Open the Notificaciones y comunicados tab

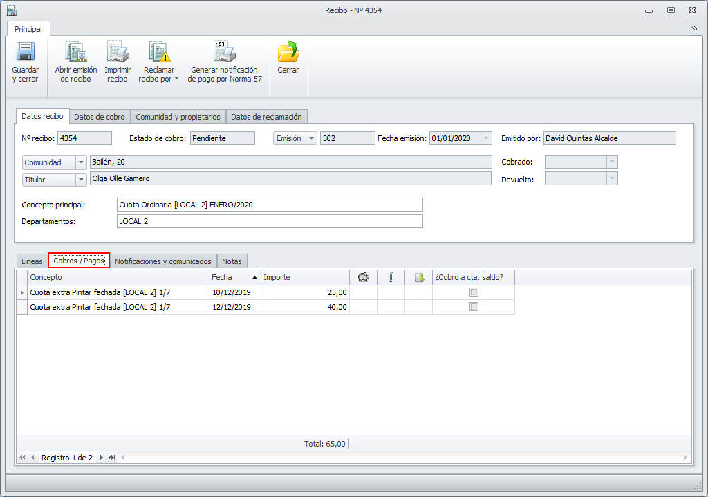pyautogui.click(x=163, y=261)
